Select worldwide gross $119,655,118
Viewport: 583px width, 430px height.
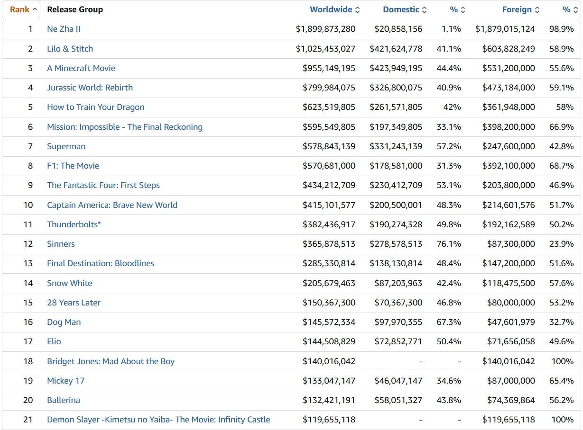coord(329,420)
